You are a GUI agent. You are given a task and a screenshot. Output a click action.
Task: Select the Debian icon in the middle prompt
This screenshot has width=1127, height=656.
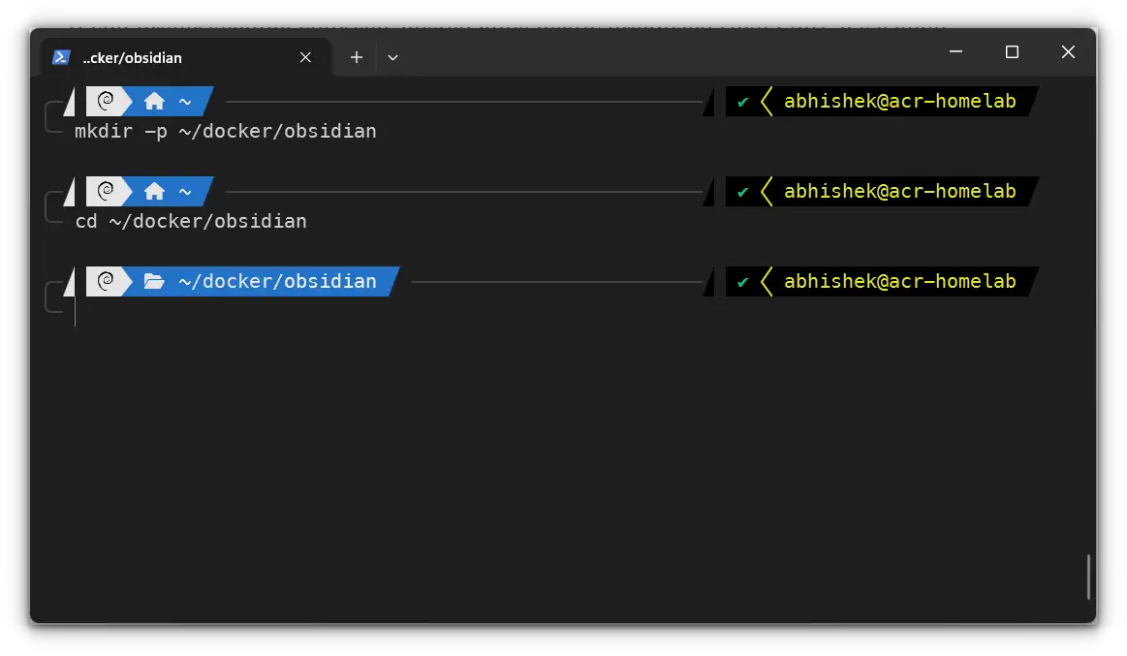pyautogui.click(x=104, y=191)
